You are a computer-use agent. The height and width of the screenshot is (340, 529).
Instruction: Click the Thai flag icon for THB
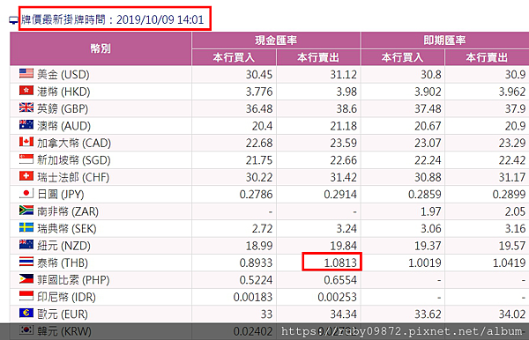tap(26, 262)
